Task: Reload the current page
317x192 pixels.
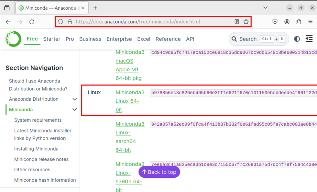Action: pos(32,22)
